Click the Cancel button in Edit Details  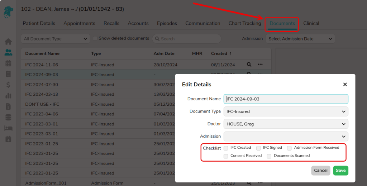(x=320, y=171)
